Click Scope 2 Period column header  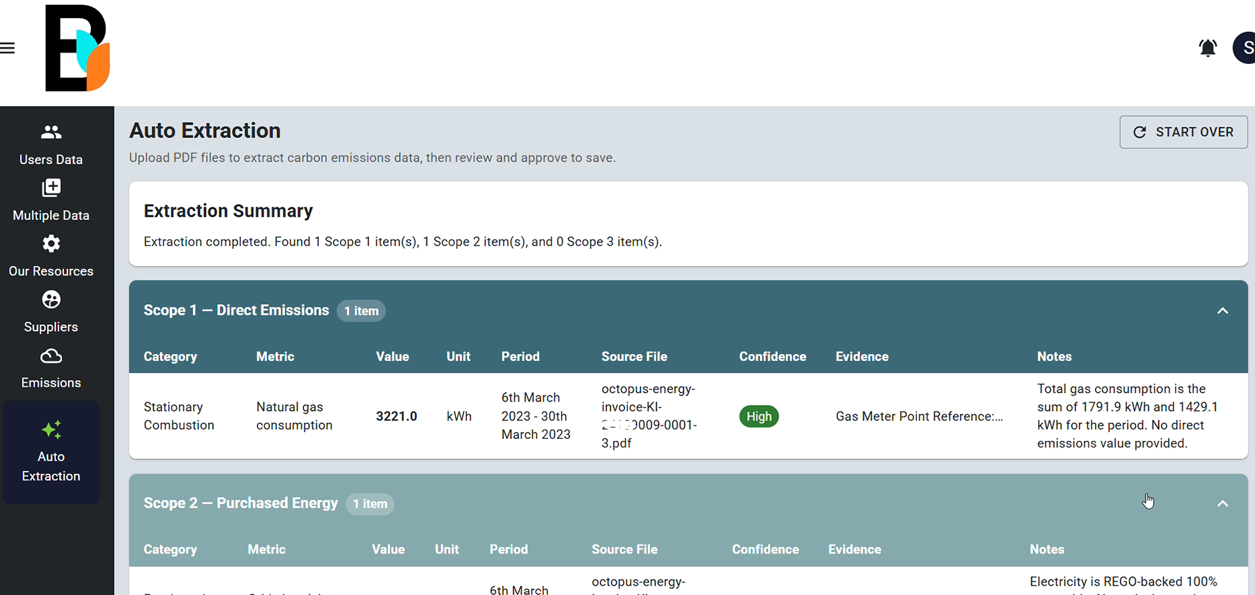[508, 550]
